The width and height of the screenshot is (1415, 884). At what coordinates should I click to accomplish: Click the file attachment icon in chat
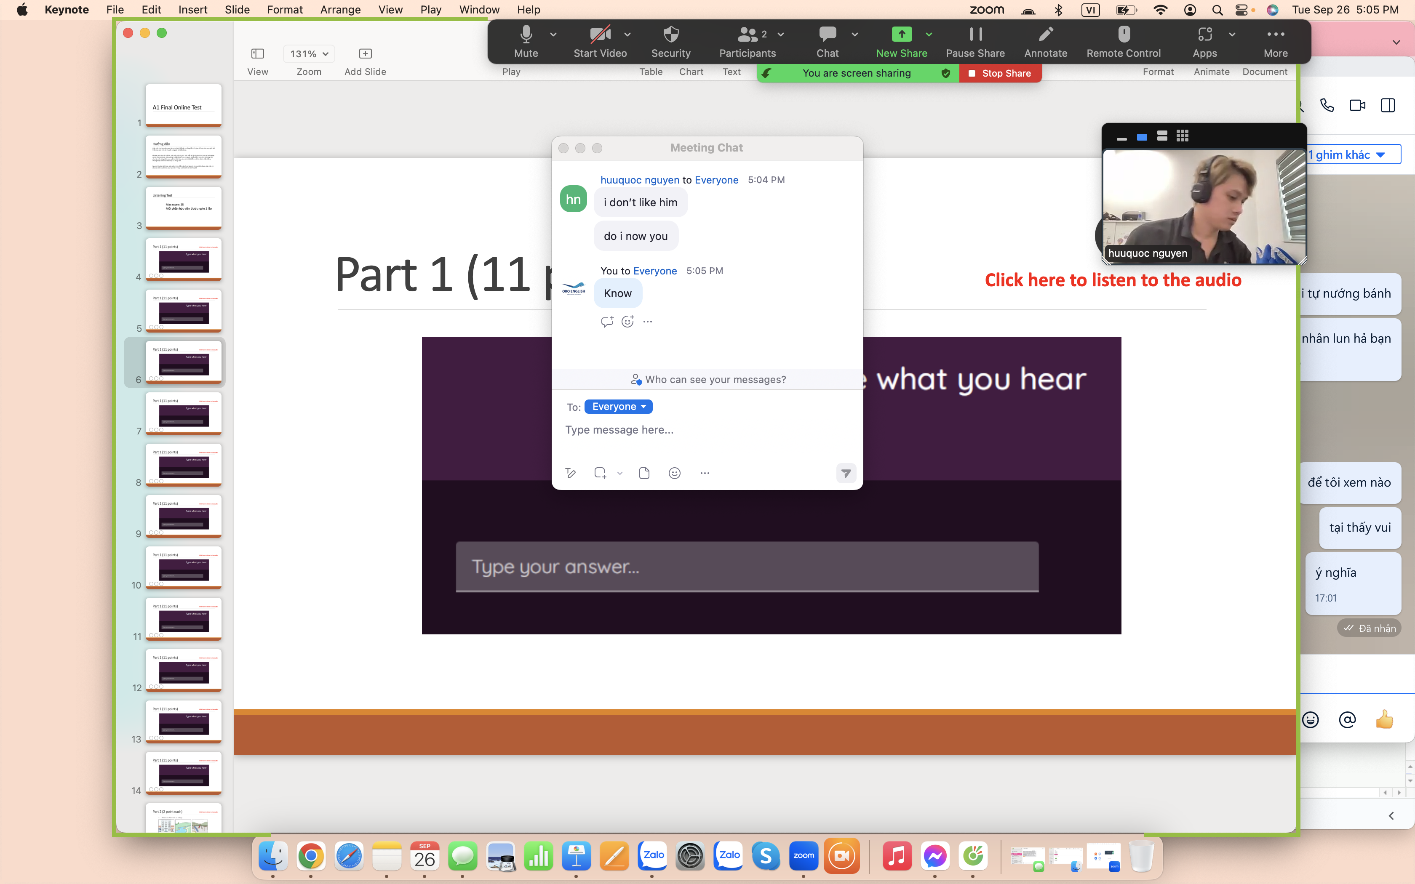pos(644,473)
